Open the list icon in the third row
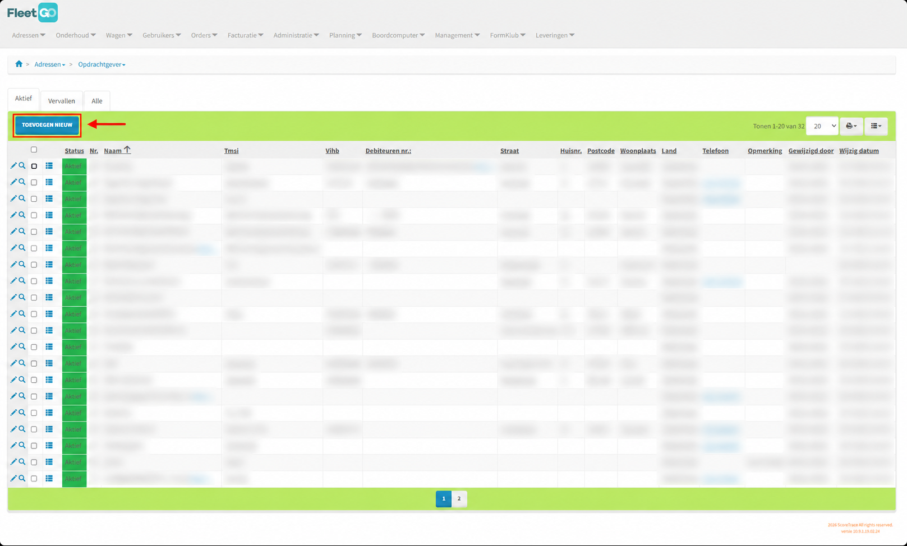 (49, 198)
